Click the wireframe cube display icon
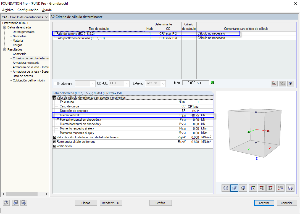The height and width of the screenshot is (214, 300). (x=226, y=188)
